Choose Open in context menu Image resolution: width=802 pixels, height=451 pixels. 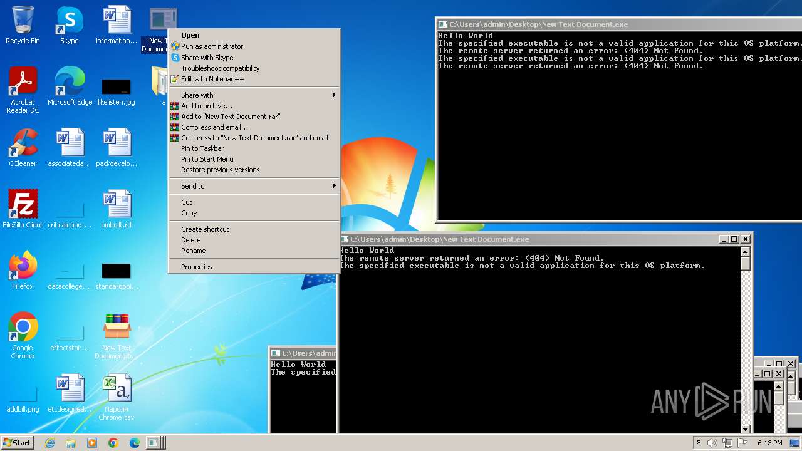point(254,35)
